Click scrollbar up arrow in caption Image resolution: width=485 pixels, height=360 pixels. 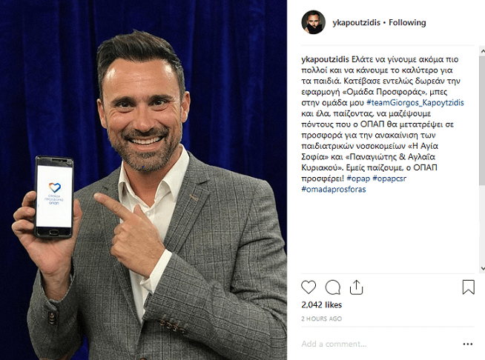click(x=482, y=51)
